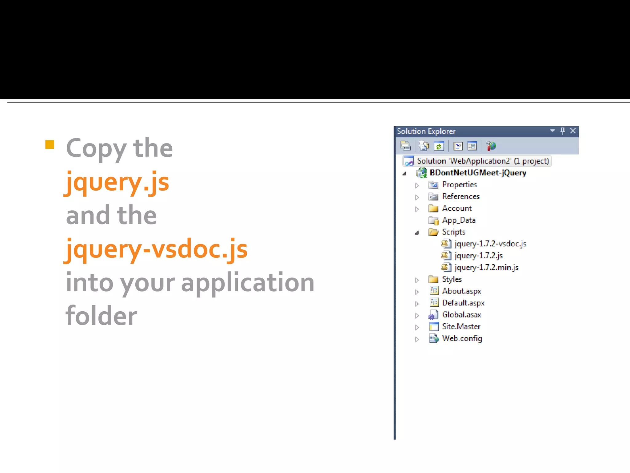The image size is (630, 473).
Task: Select the Styles folder
Action: [x=452, y=279]
